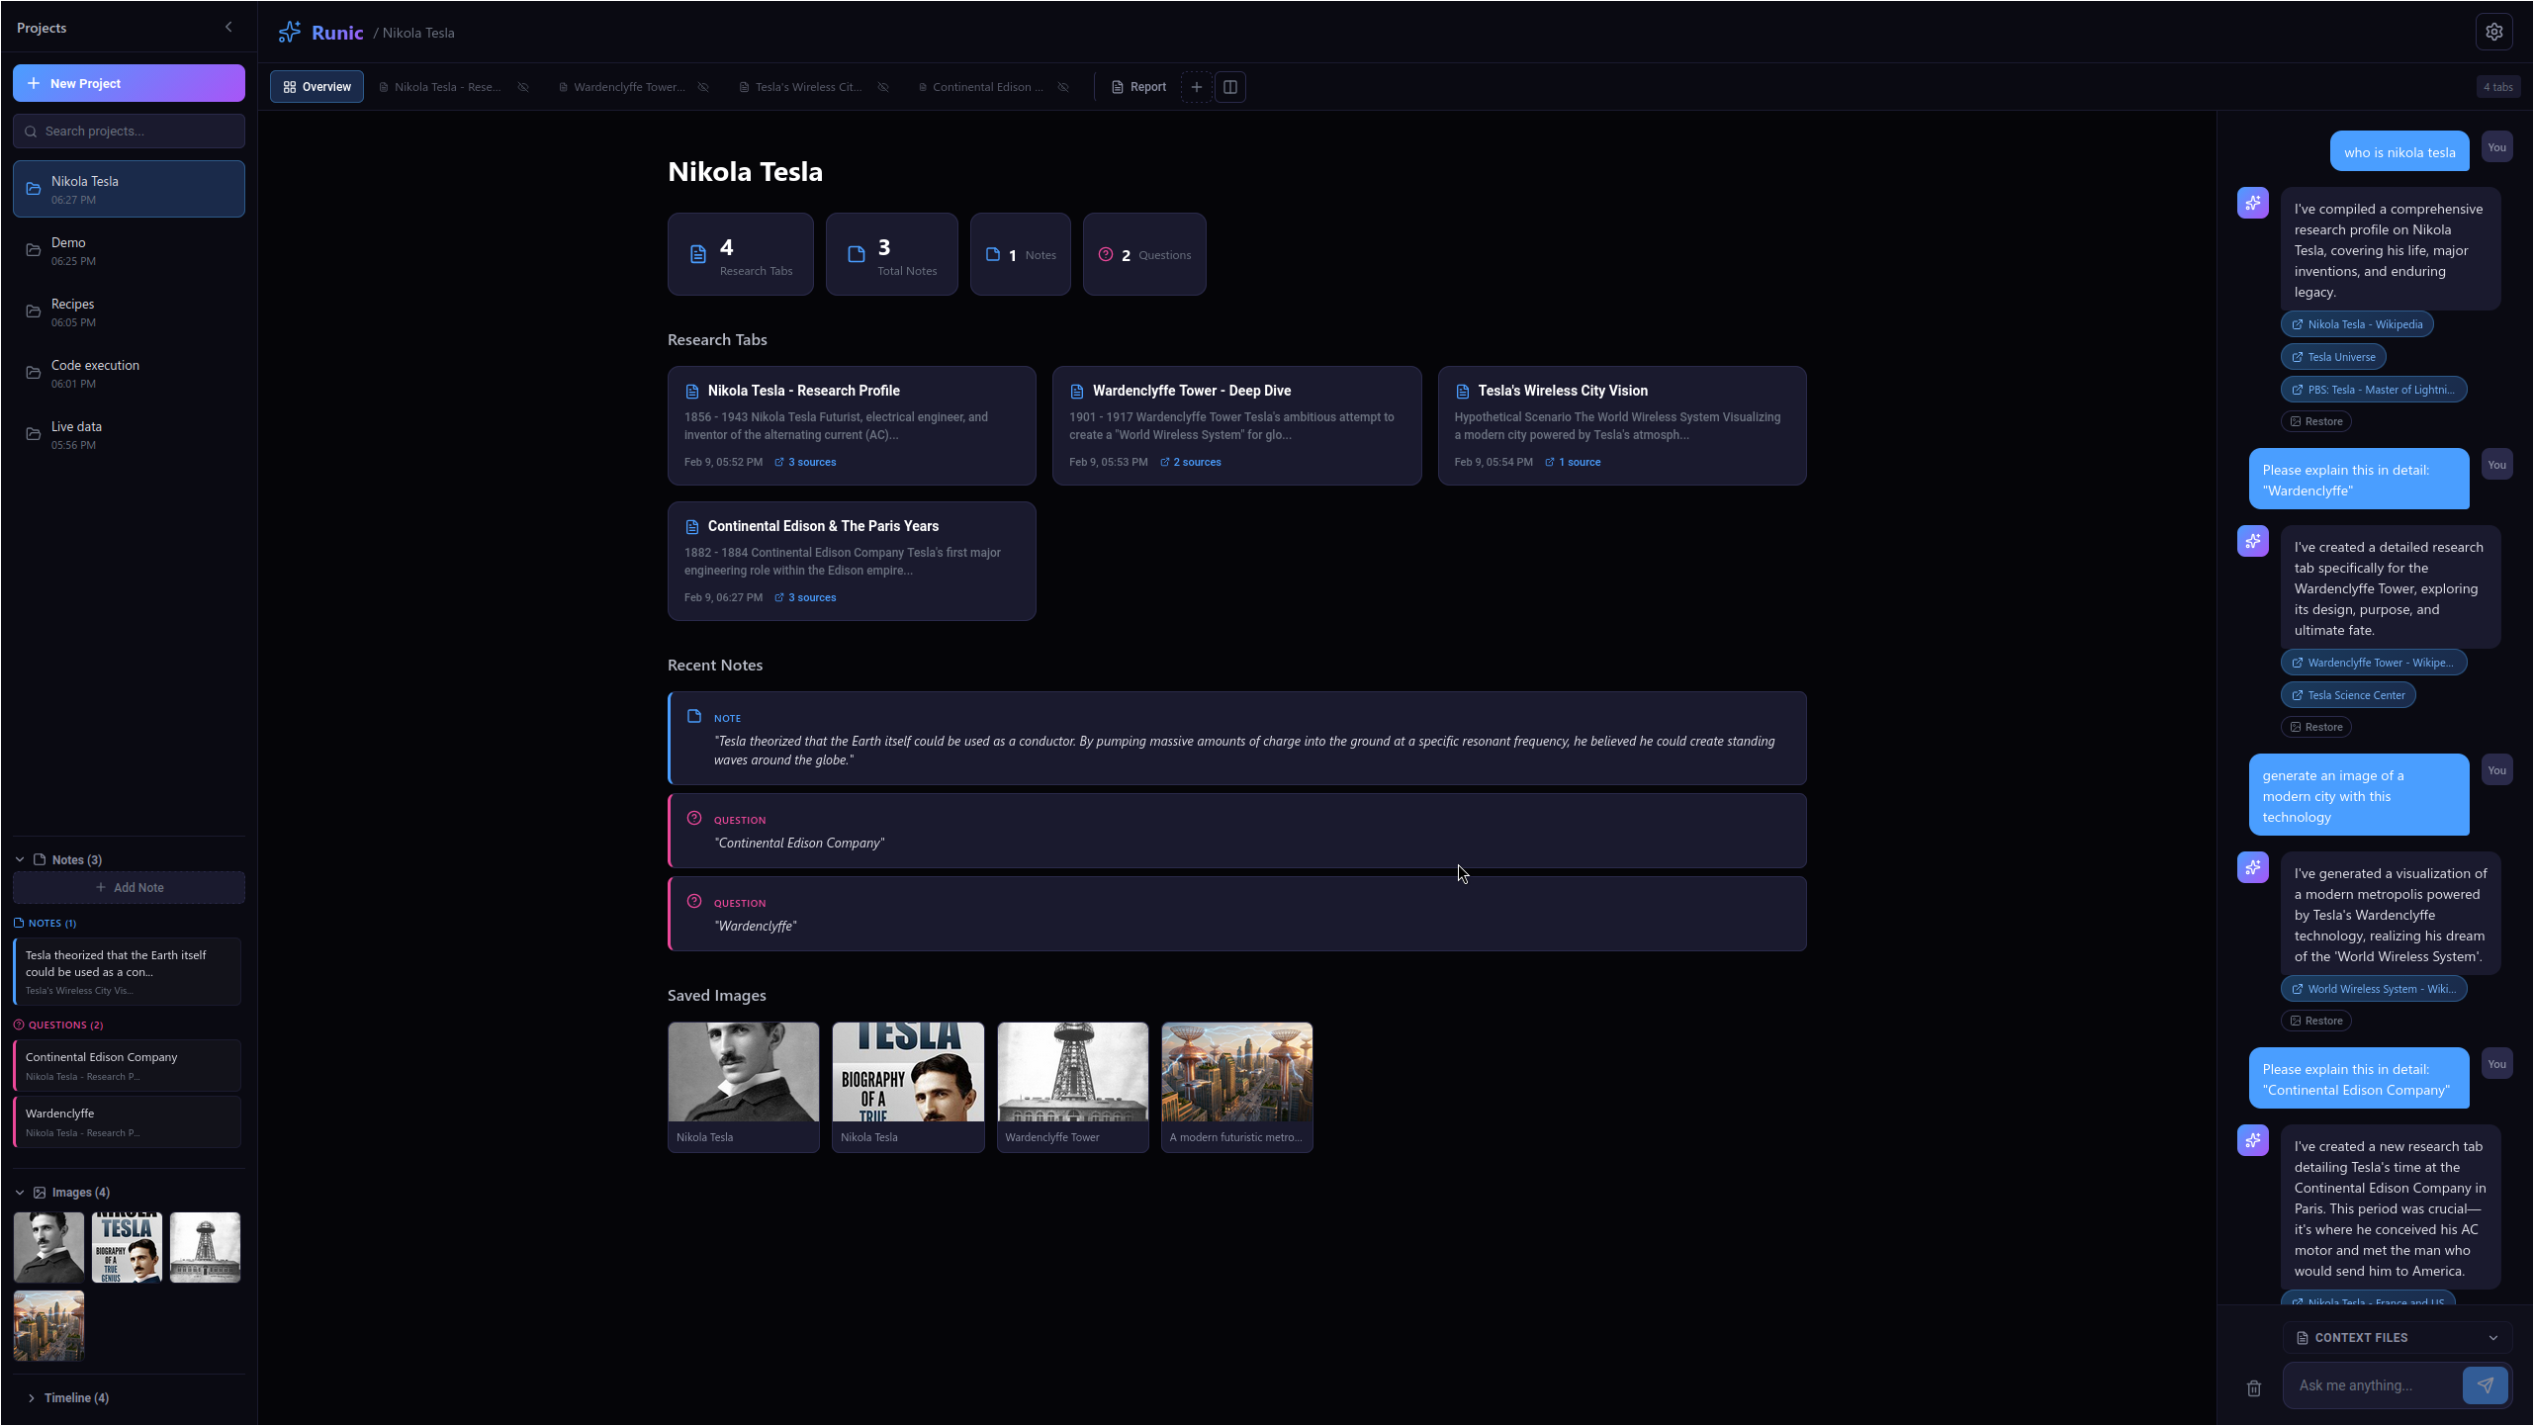Select the Overview tab
This screenshot has height=1426, width=2534.
(x=317, y=87)
